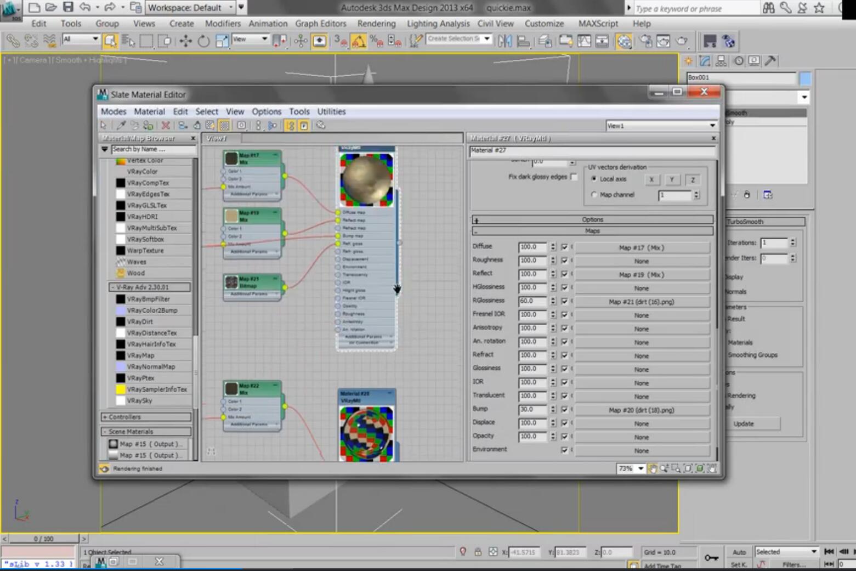
Task: Click the Undo arrow in title bar
Action: (x=85, y=7)
